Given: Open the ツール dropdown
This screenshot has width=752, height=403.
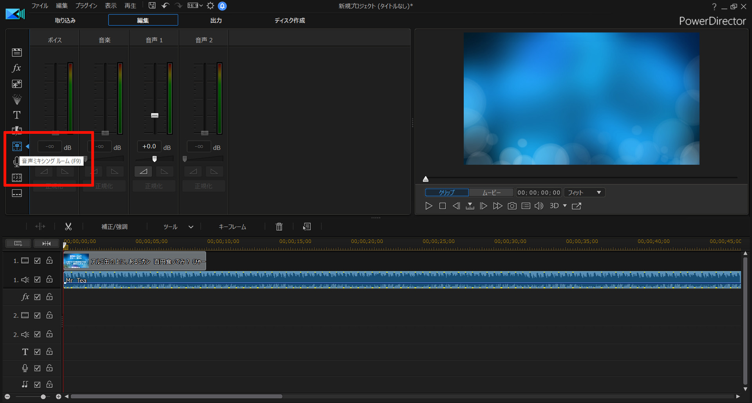Looking at the screenshot, I should click(178, 227).
